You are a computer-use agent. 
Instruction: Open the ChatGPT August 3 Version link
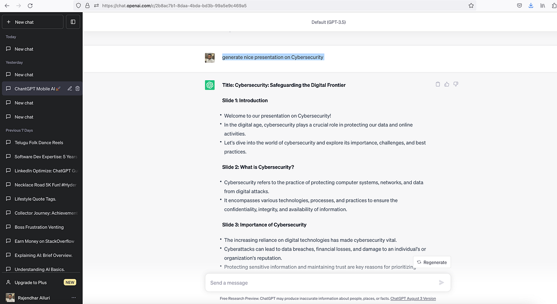click(x=413, y=298)
